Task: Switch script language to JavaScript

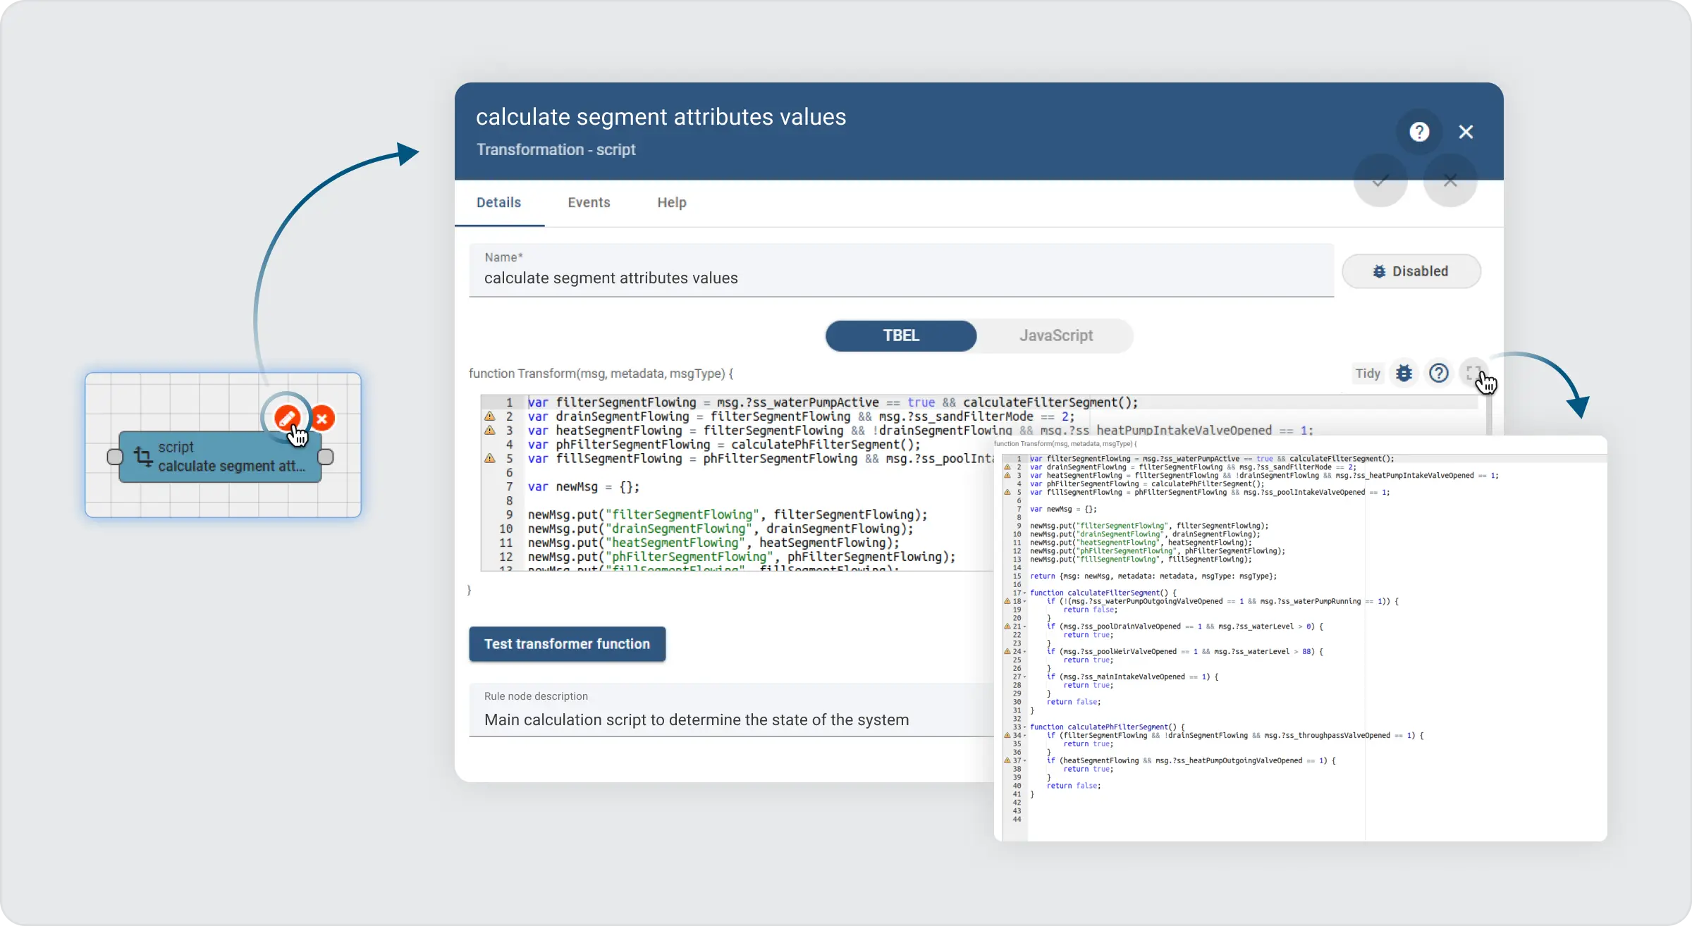Action: (1055, 335)
